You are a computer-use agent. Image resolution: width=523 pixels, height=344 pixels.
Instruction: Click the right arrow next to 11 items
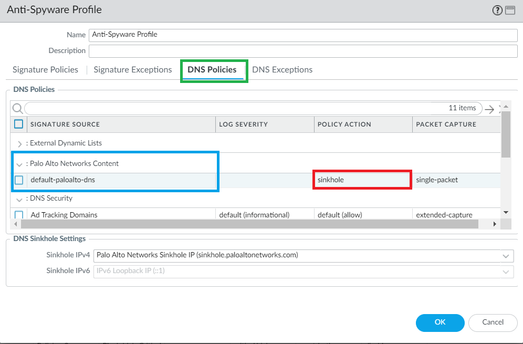pyautogui.click(x=489, y=109)
